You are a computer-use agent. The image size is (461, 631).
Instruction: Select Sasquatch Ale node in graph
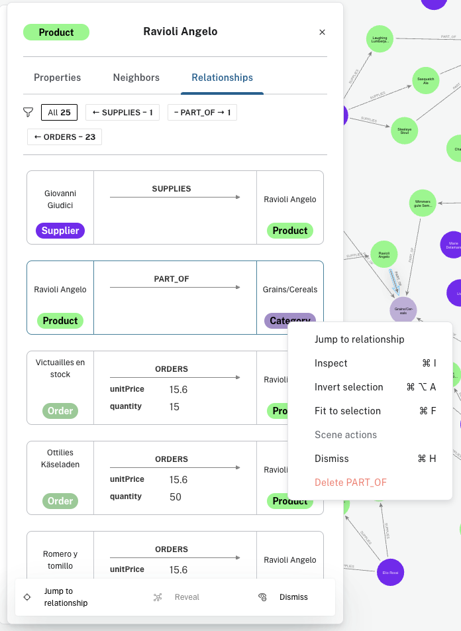point(426,80)
